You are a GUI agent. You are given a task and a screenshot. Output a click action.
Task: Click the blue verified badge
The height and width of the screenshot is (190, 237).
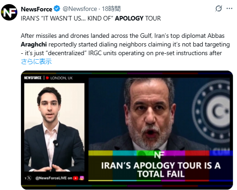coord(57,9)
